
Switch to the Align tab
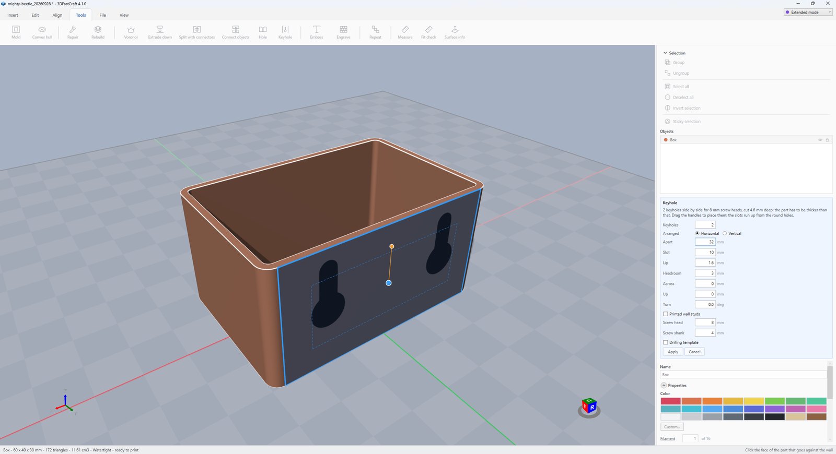[57, 15]
